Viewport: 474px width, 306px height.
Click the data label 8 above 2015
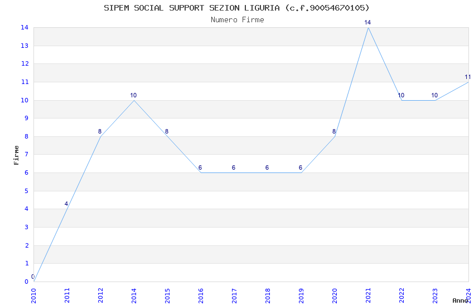click(x=167, y=131)
